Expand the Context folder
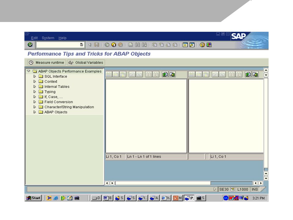 click(x=34, y=81)
